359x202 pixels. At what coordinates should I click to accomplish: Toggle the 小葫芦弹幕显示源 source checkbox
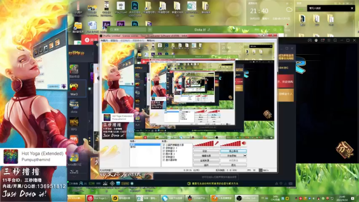click(164, 145)
